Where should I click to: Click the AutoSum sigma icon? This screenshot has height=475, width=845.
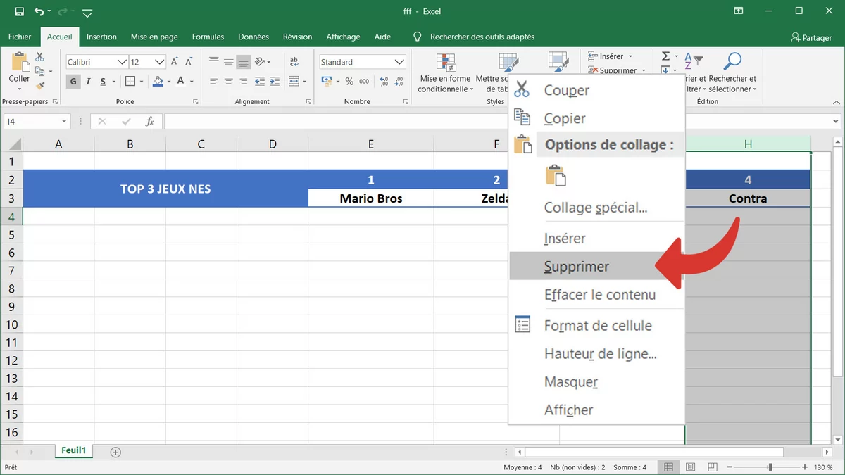click(665, 56)
